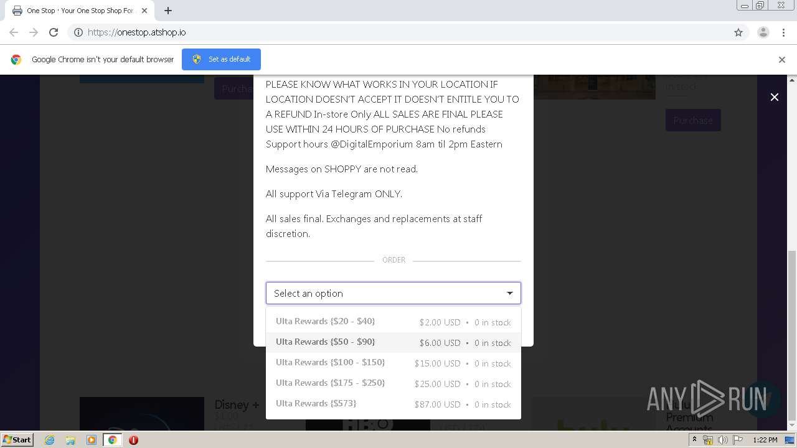Click the 'All support Via Telegram ONLY.' text
This screenshot has width=797, height=448.
coord(334,194)
